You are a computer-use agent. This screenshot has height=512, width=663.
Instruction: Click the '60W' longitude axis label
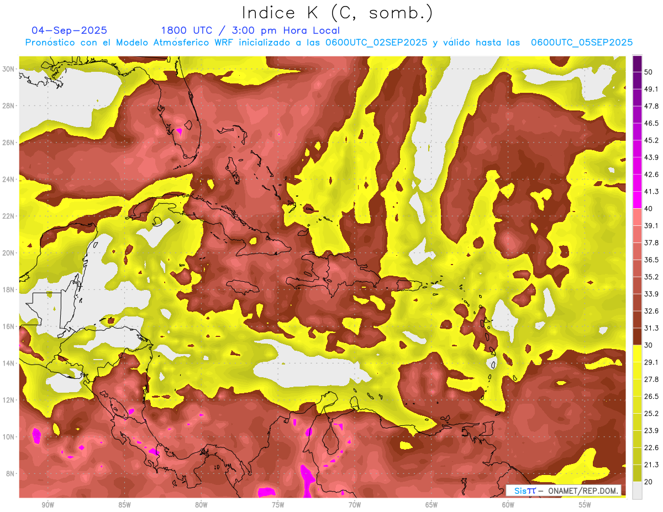[508, 505]
